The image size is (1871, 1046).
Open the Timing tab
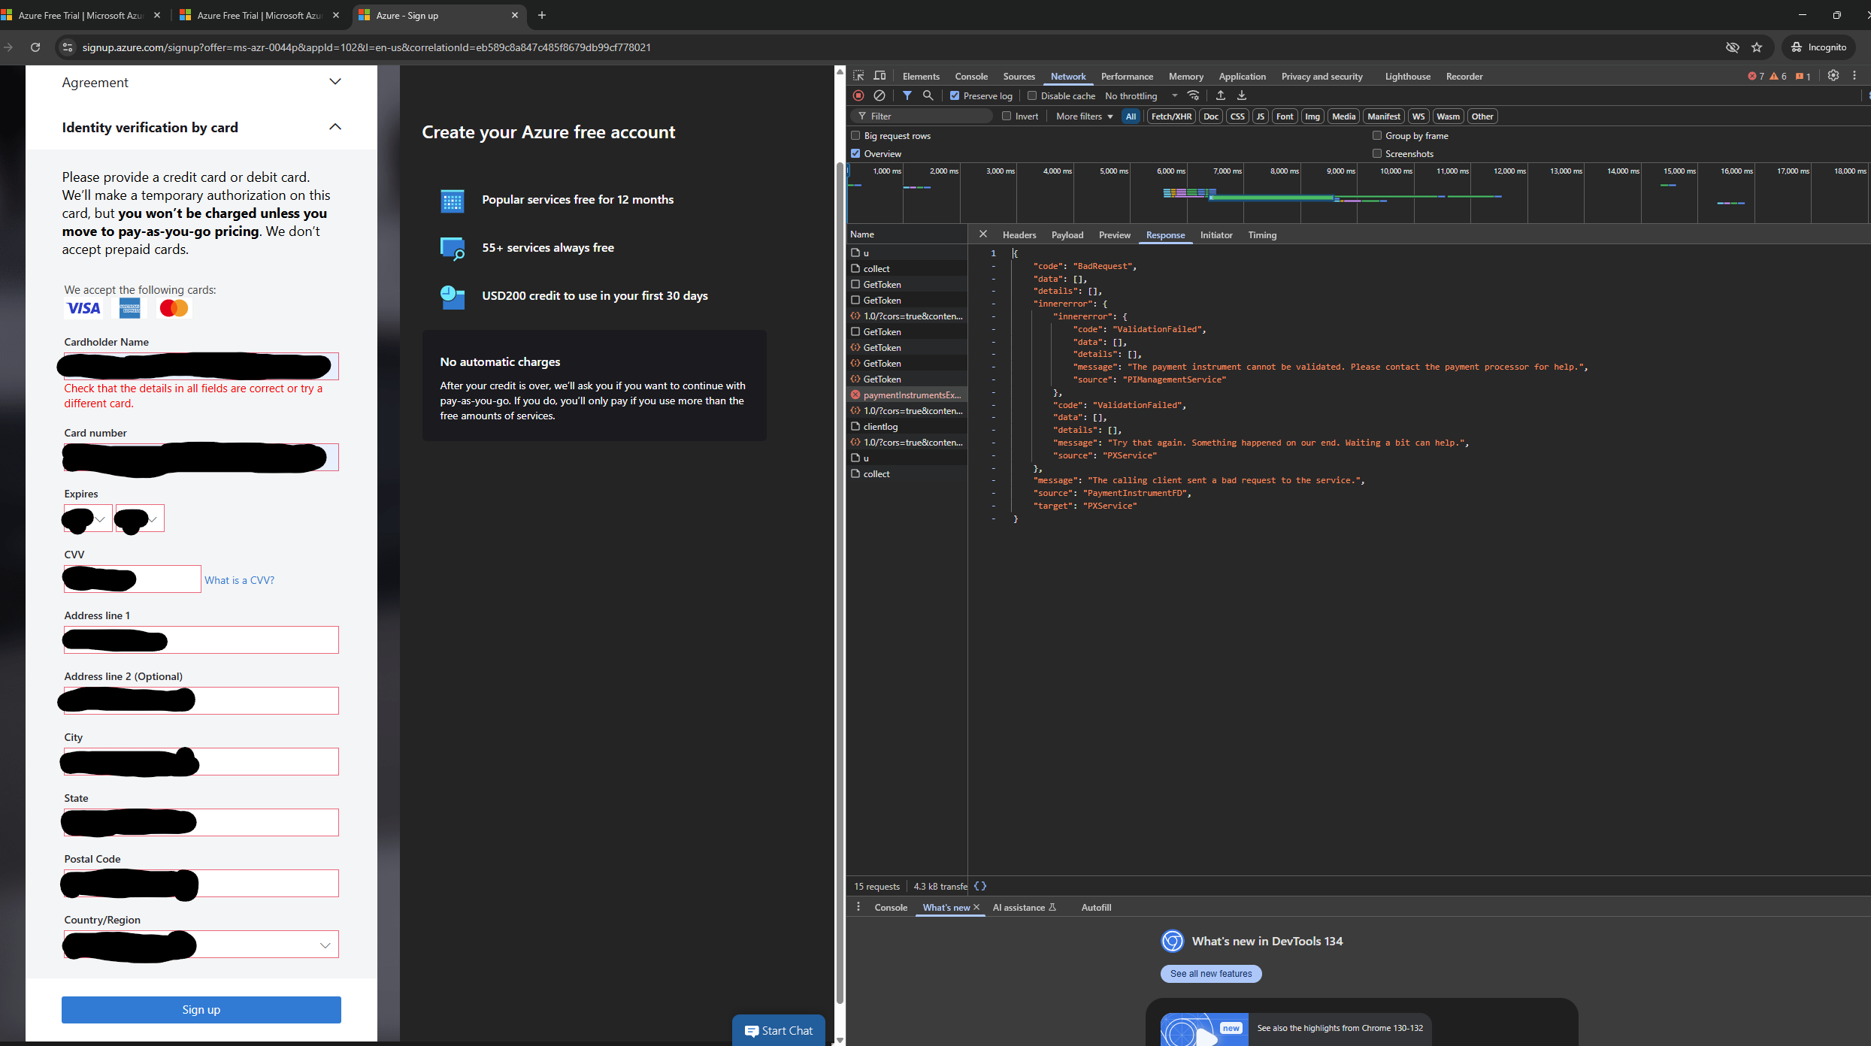1262,234
